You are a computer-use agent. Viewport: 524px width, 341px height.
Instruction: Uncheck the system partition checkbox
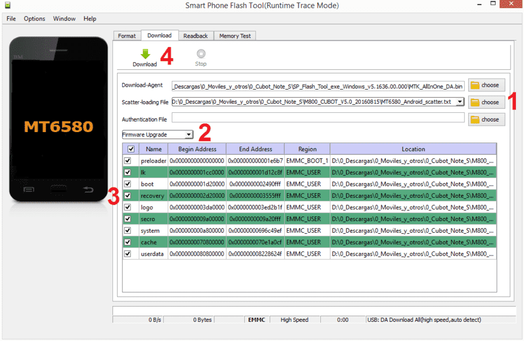[128, 230]
